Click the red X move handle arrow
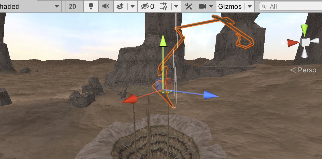This screenshot has width=322, height=159. coord(130,99)
